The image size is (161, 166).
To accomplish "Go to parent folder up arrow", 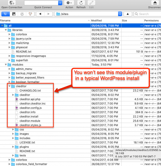I will (128, 14).
